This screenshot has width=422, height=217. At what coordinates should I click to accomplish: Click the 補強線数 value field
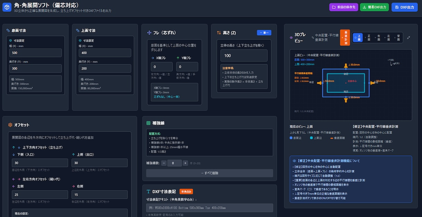pyautogui.click(x=175, y=163)
